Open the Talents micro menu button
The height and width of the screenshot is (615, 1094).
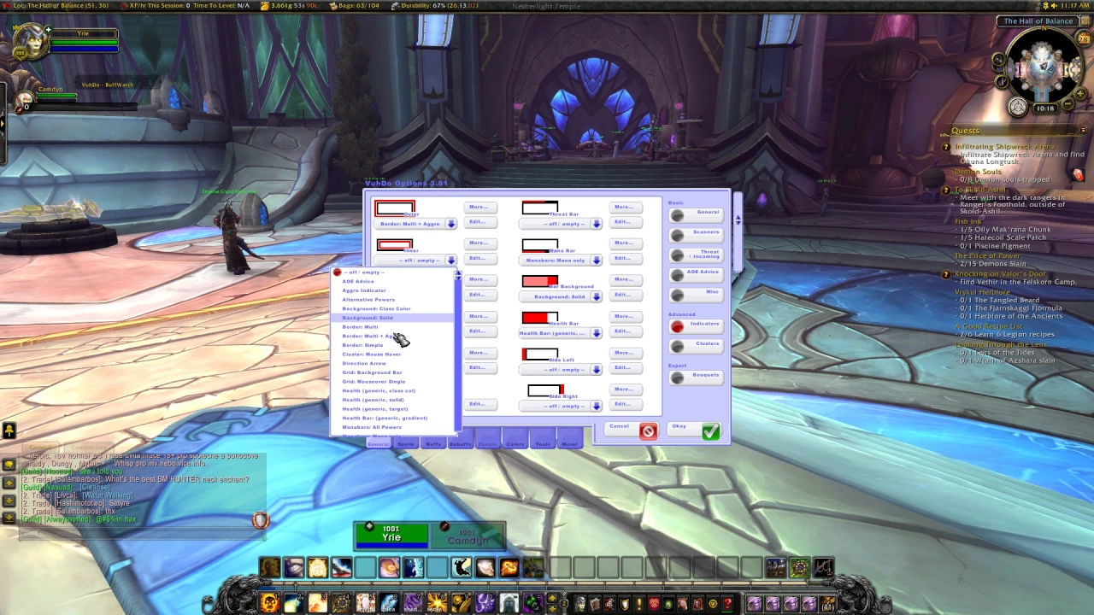pos(609,603)
